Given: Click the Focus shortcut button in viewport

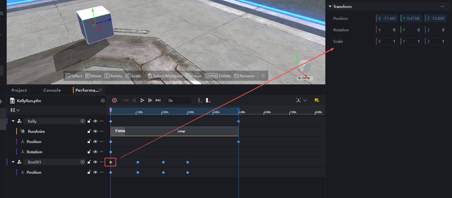Looking at the screenshot, I should [194, 76].
